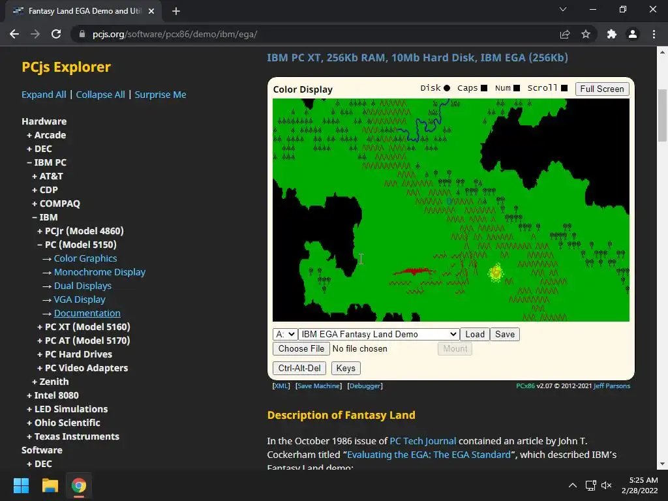Open Windows Start menu
Image resolution: width=668 pixels, height=501 pixels.
pos(21,485)
